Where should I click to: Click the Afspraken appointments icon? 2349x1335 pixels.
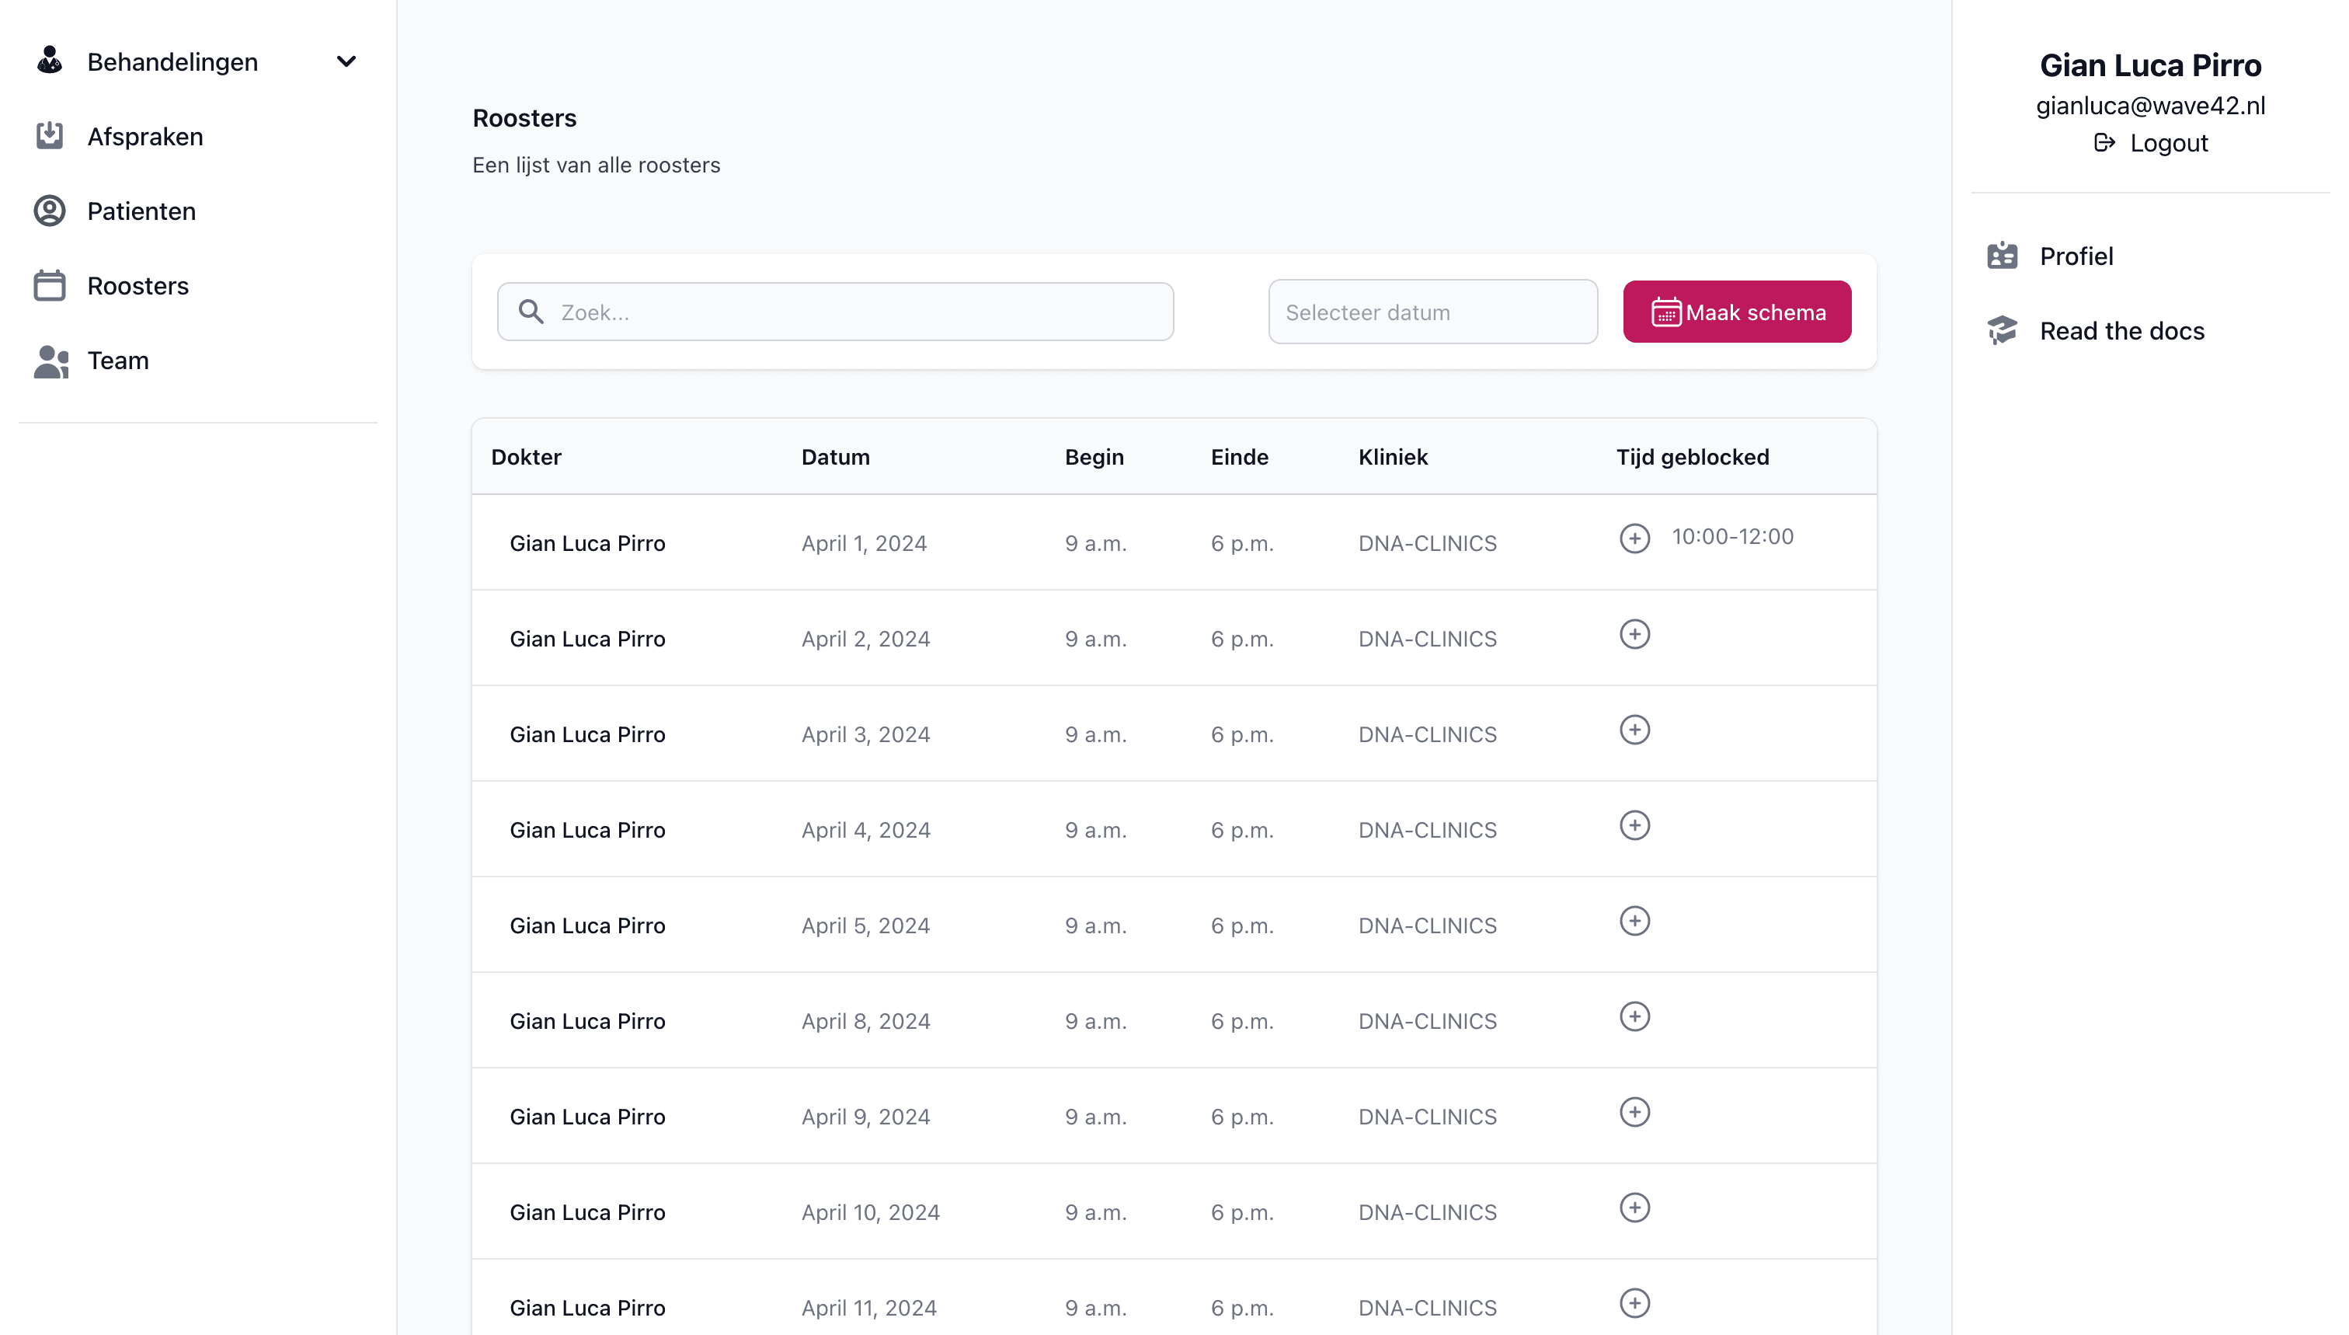click(x=50, y=136)
